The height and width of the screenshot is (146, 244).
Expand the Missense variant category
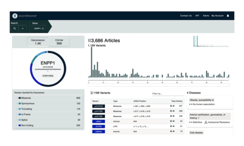(x=17, y=98)
